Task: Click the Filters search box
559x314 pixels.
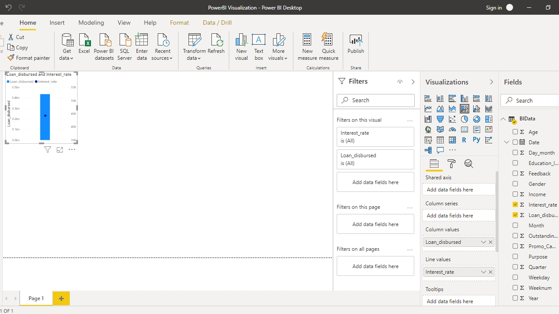Action: 375,100
